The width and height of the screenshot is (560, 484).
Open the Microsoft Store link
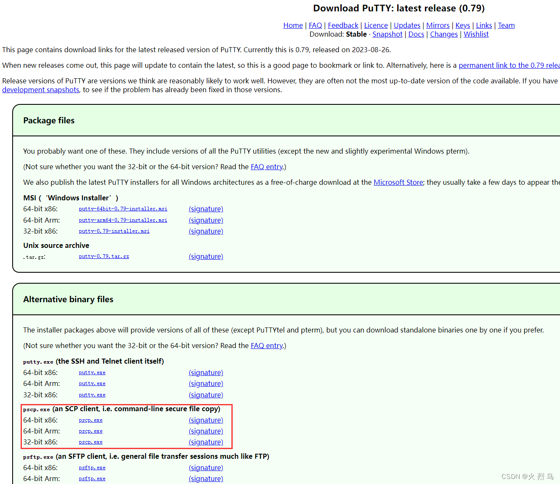pos(398,182)
